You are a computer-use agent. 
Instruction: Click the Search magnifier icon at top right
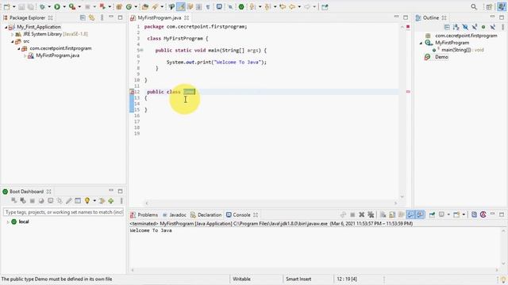coord(474,6)
